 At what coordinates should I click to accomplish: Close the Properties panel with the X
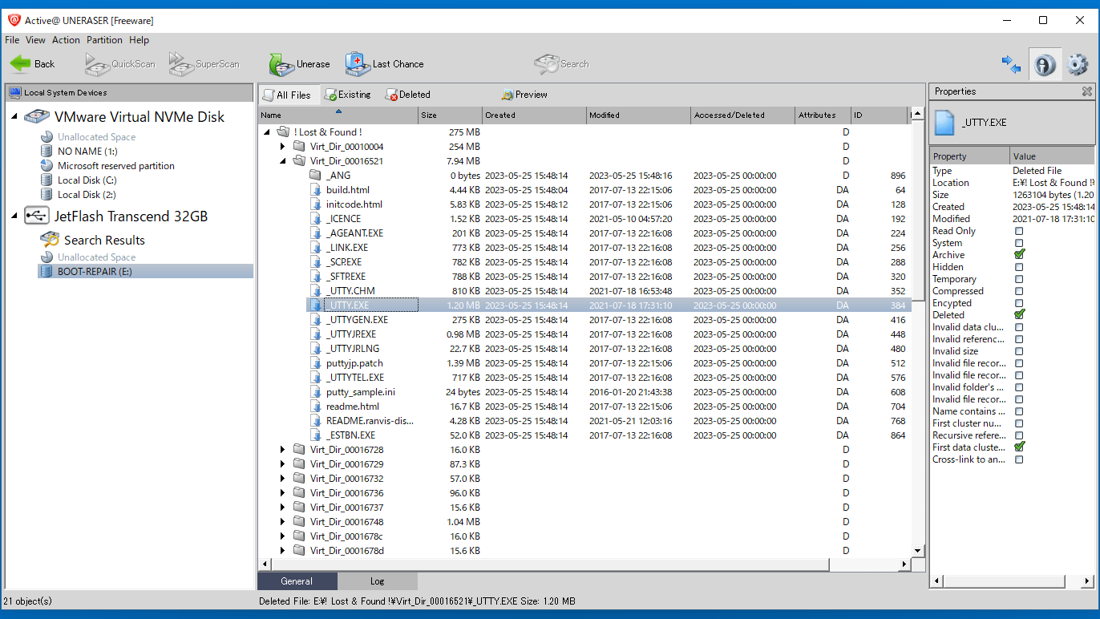click(x=1086, y=92)
